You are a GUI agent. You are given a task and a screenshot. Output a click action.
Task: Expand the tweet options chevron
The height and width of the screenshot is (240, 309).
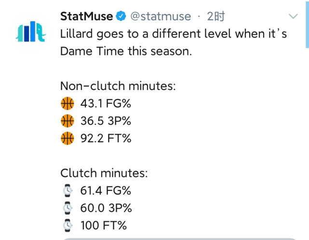pyautogui.click(x=293, y=17)
